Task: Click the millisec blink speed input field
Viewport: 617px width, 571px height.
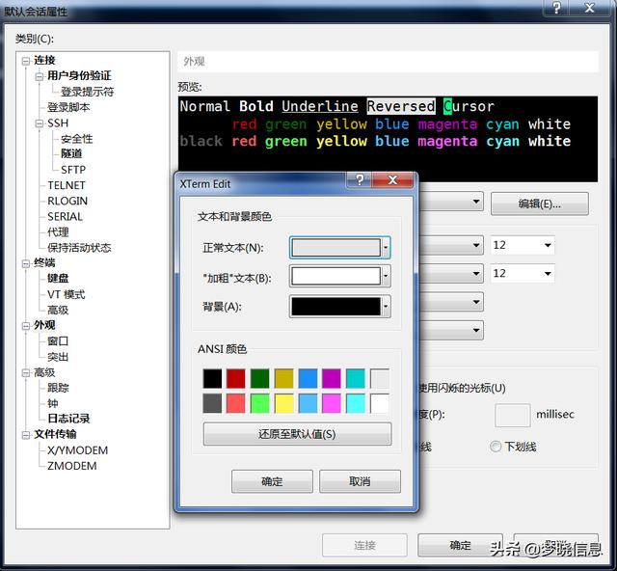Action: click(512, 415)
